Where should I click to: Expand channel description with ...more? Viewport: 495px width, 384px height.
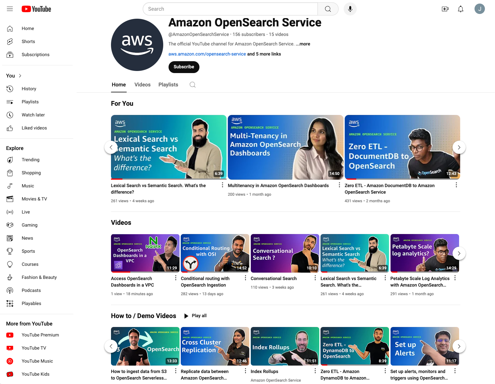(303, 44)
